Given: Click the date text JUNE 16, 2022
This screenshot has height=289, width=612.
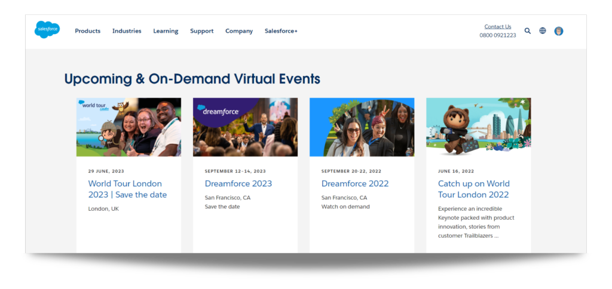Looking at the screenshot, I should (455, 171).
